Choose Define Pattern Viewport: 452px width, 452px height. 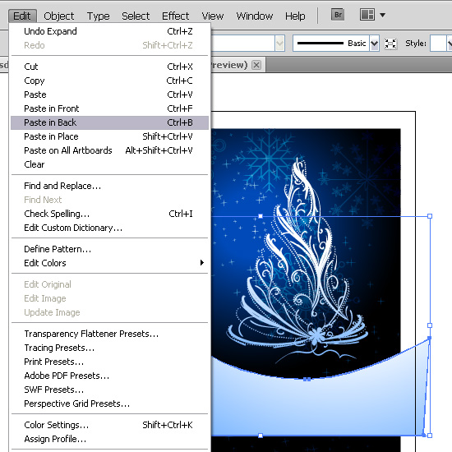[109, 249]
